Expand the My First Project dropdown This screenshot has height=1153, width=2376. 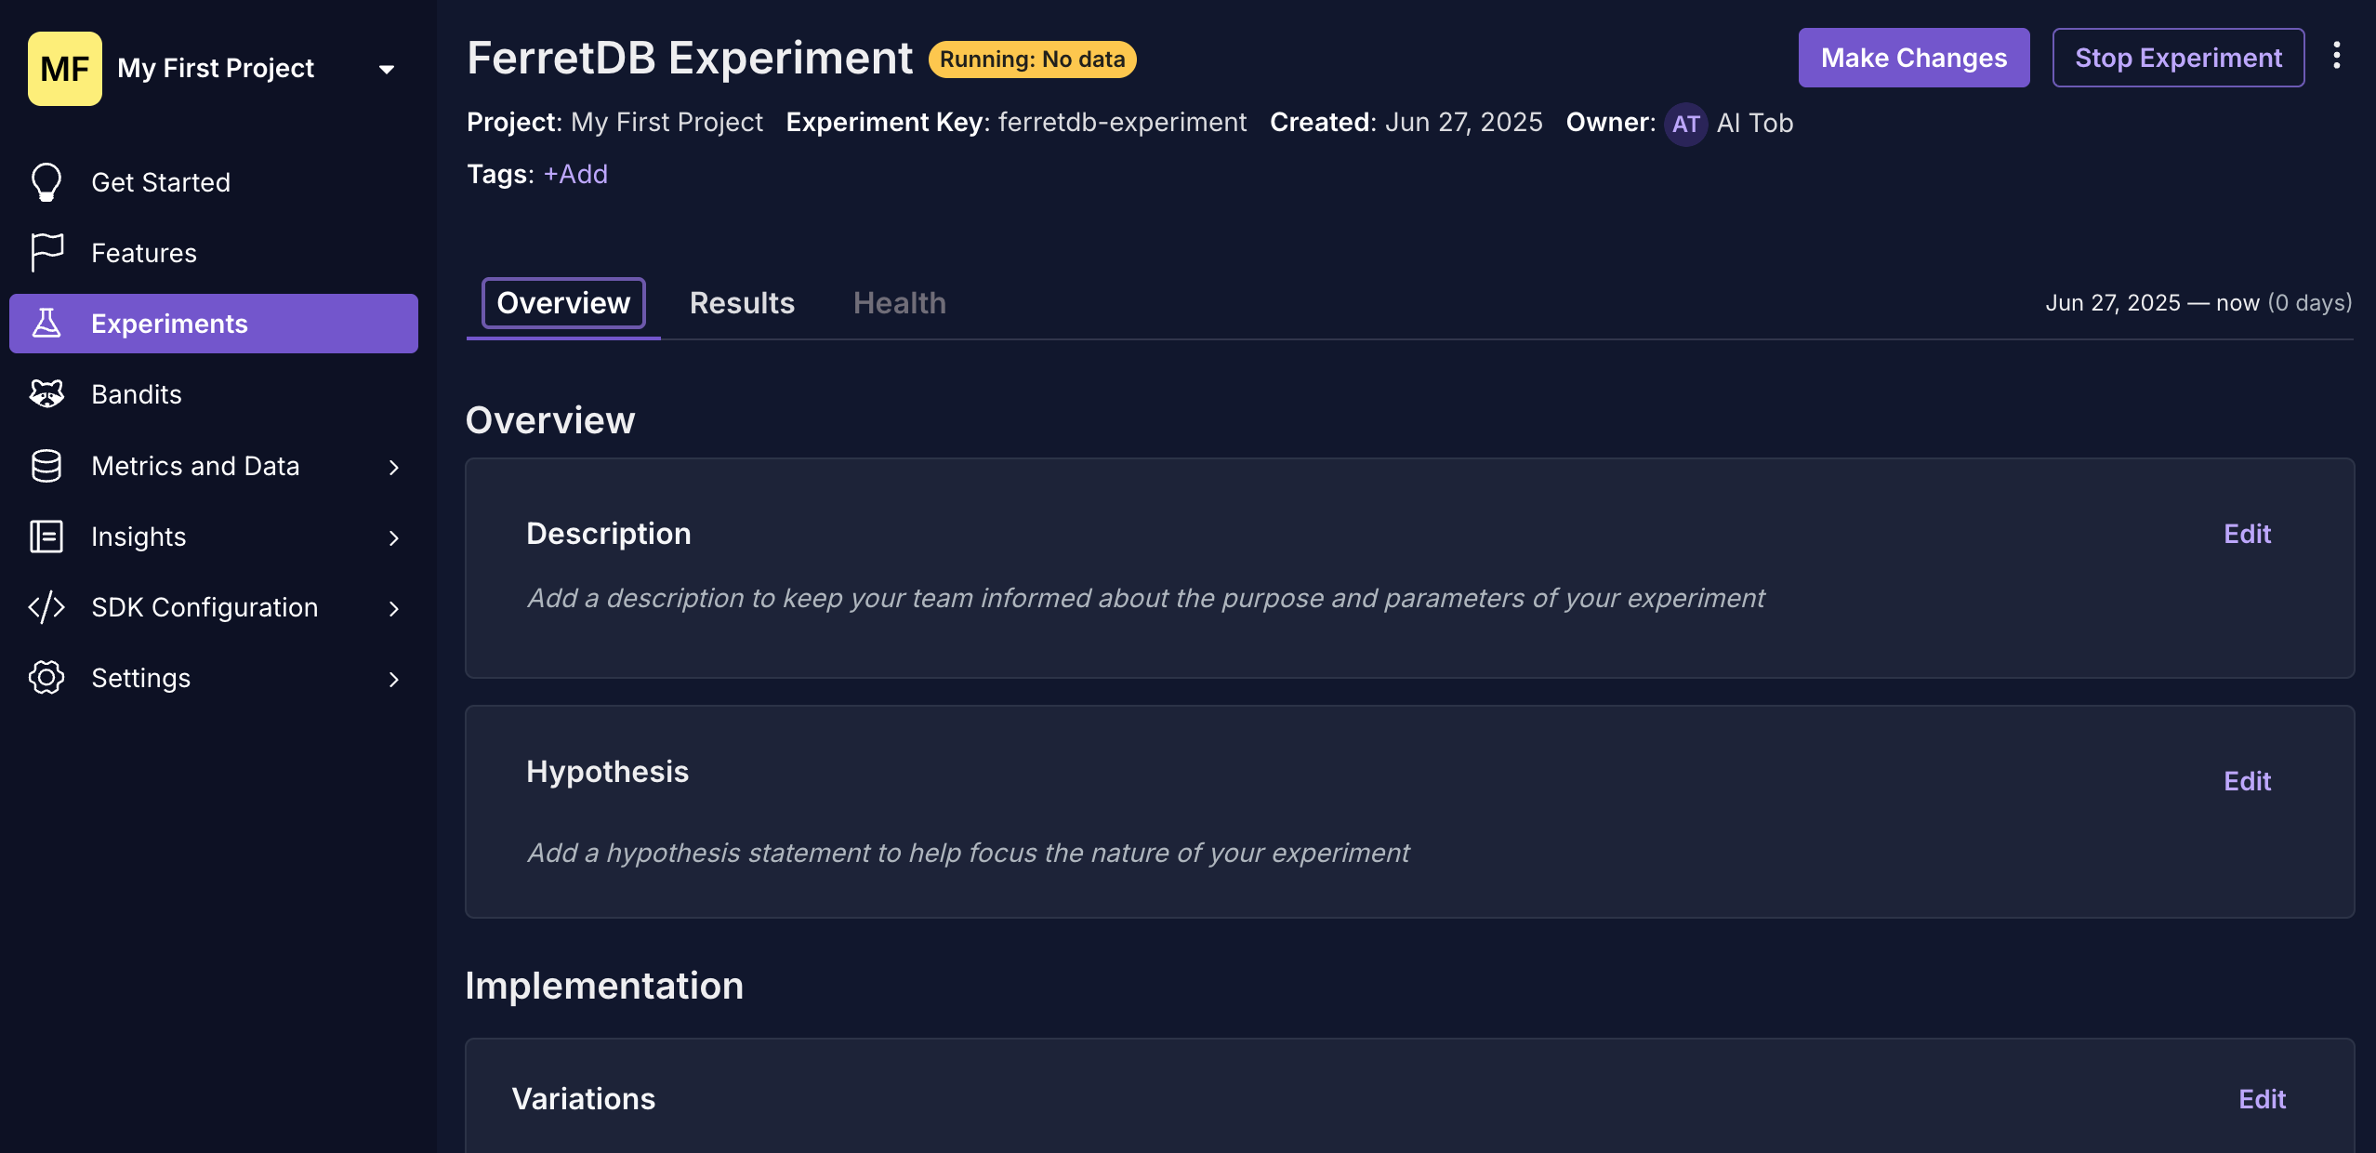pos(387,69)
